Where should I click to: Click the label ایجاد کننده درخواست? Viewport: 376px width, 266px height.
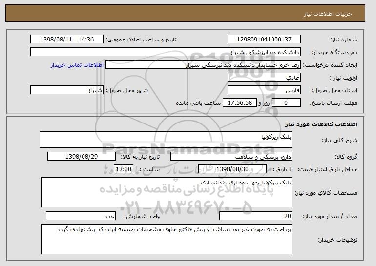(330, 65)
